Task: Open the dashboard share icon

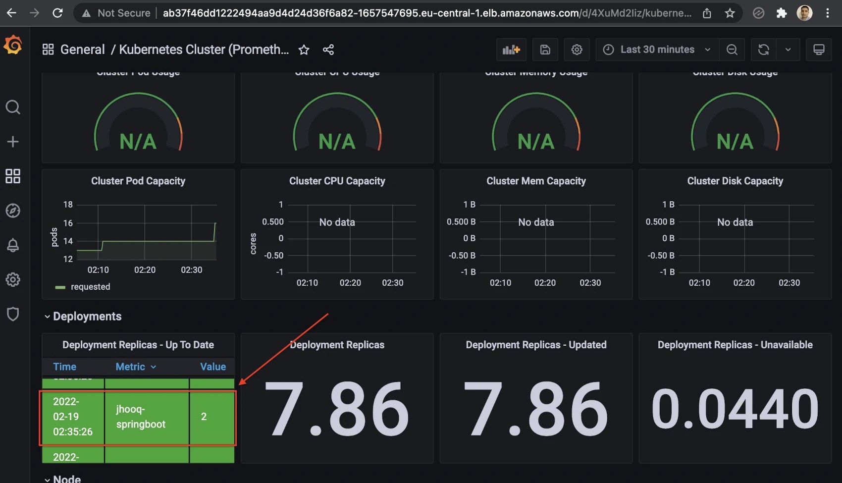Action: 328,50
